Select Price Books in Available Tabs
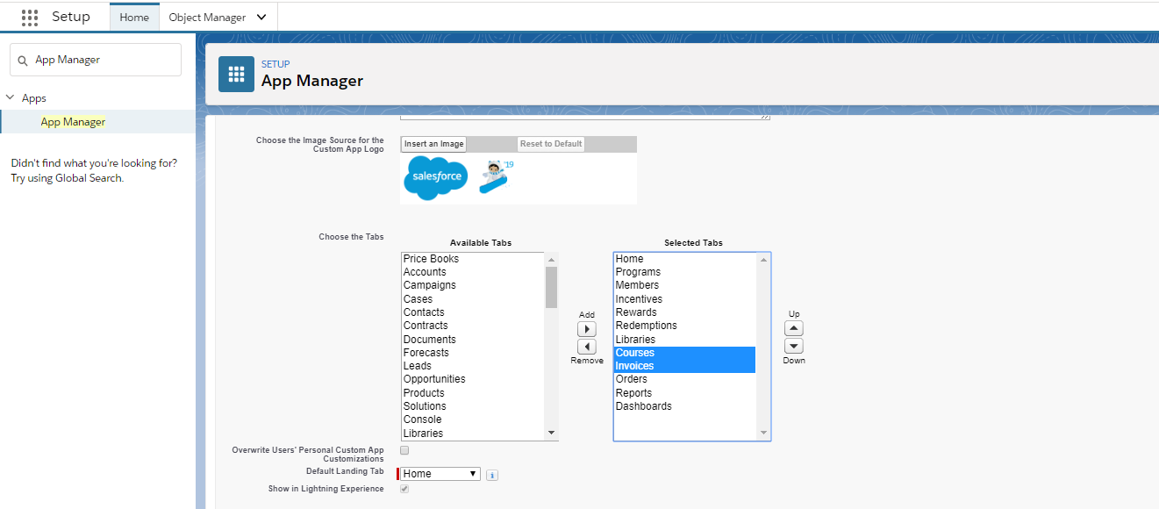 [473, 259]
